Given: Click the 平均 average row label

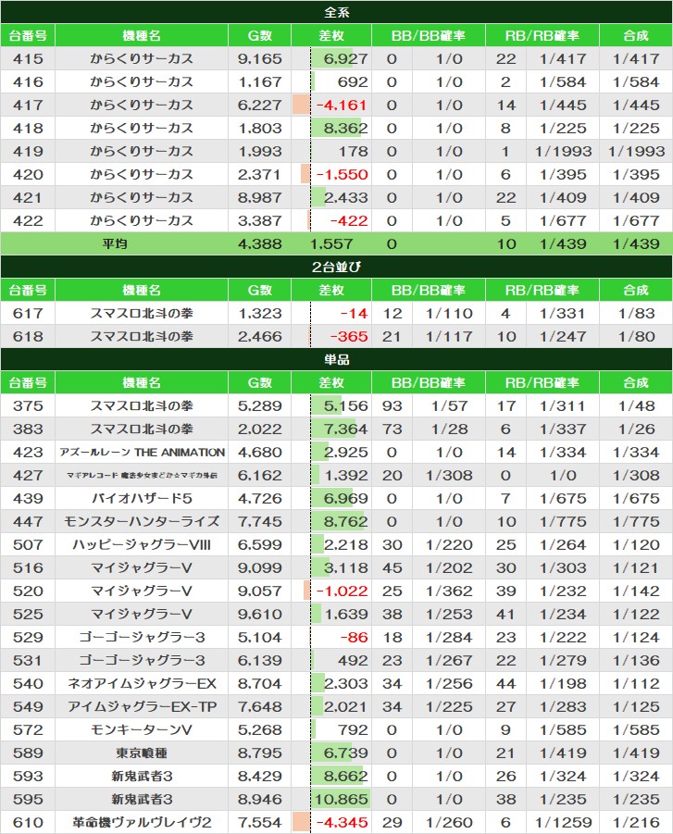Looking at the screenshot, I should pyautogui.click(x=115, y=243).
